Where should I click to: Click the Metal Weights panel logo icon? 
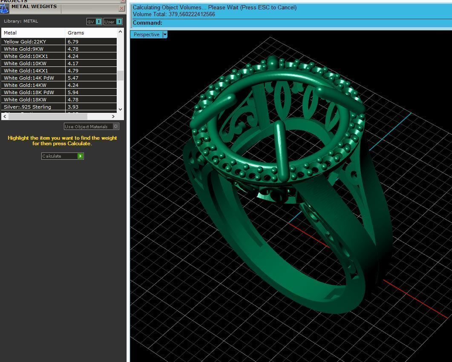[x=5, y=9]
